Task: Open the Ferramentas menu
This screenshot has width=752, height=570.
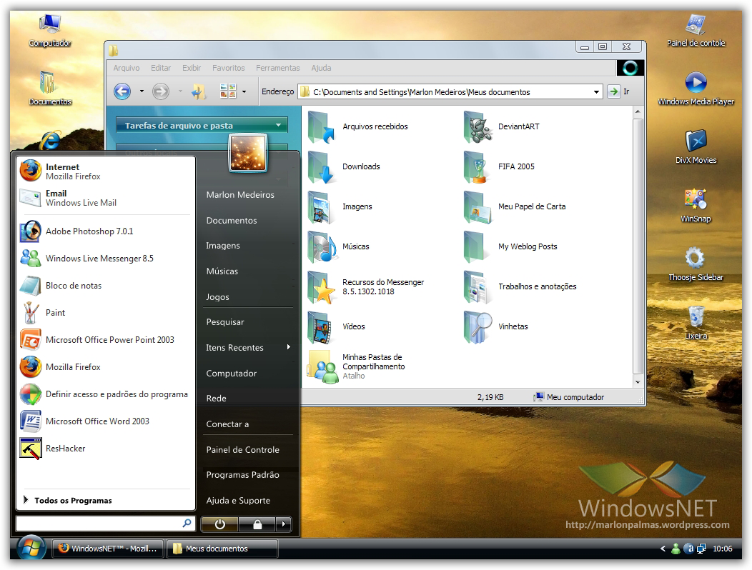Action: click(x=277, y=67)
